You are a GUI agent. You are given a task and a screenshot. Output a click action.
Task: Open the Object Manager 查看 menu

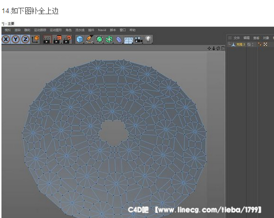(x=256, y=38)
